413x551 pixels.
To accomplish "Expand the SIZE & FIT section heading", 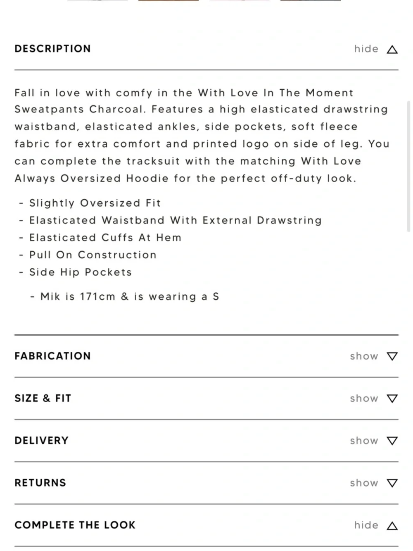I will click(43, 398).
